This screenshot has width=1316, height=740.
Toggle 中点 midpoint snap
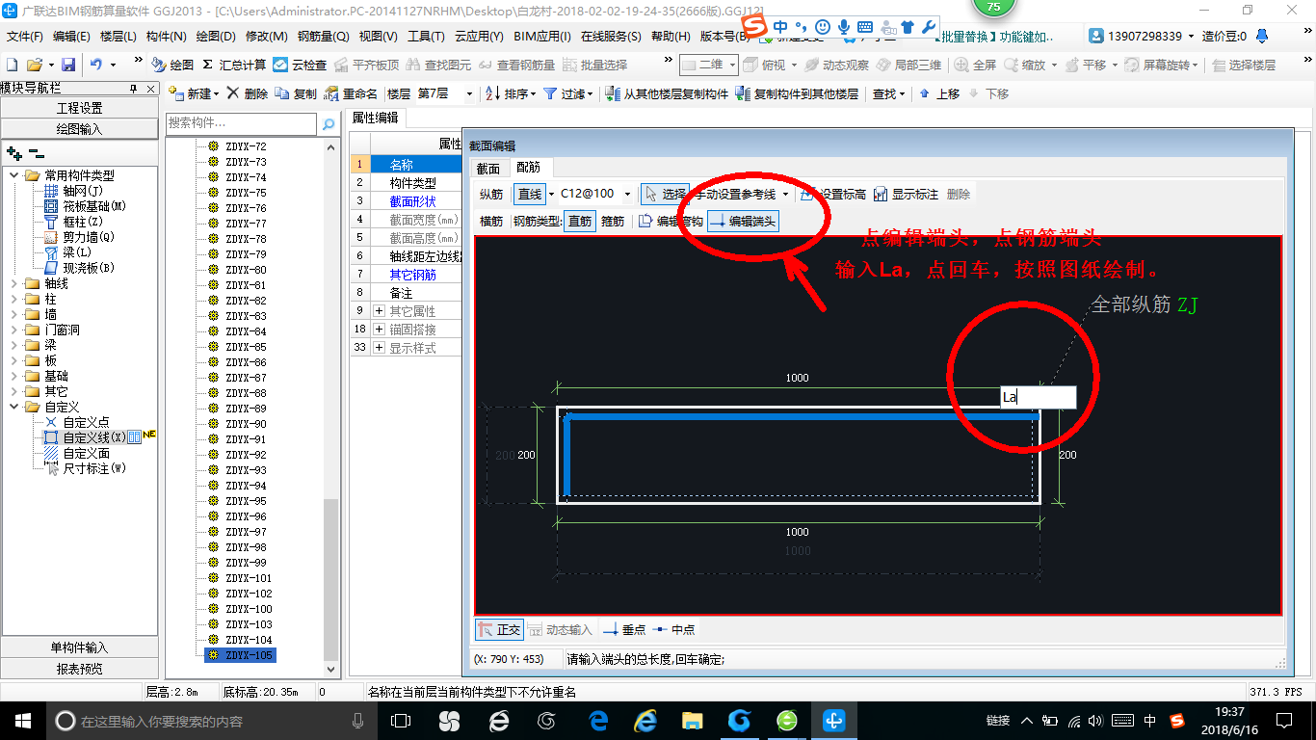point(673,629)
